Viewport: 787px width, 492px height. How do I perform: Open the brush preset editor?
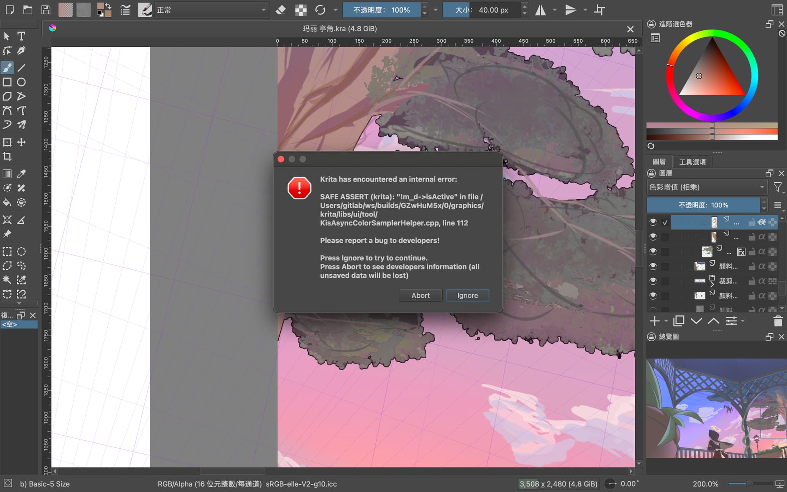(x=125, y=10)
